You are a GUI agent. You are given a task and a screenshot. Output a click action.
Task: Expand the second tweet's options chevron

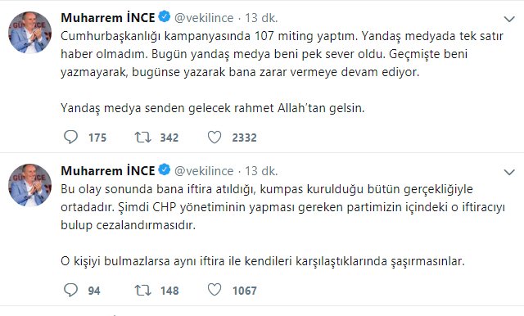[x=509, y=173]
